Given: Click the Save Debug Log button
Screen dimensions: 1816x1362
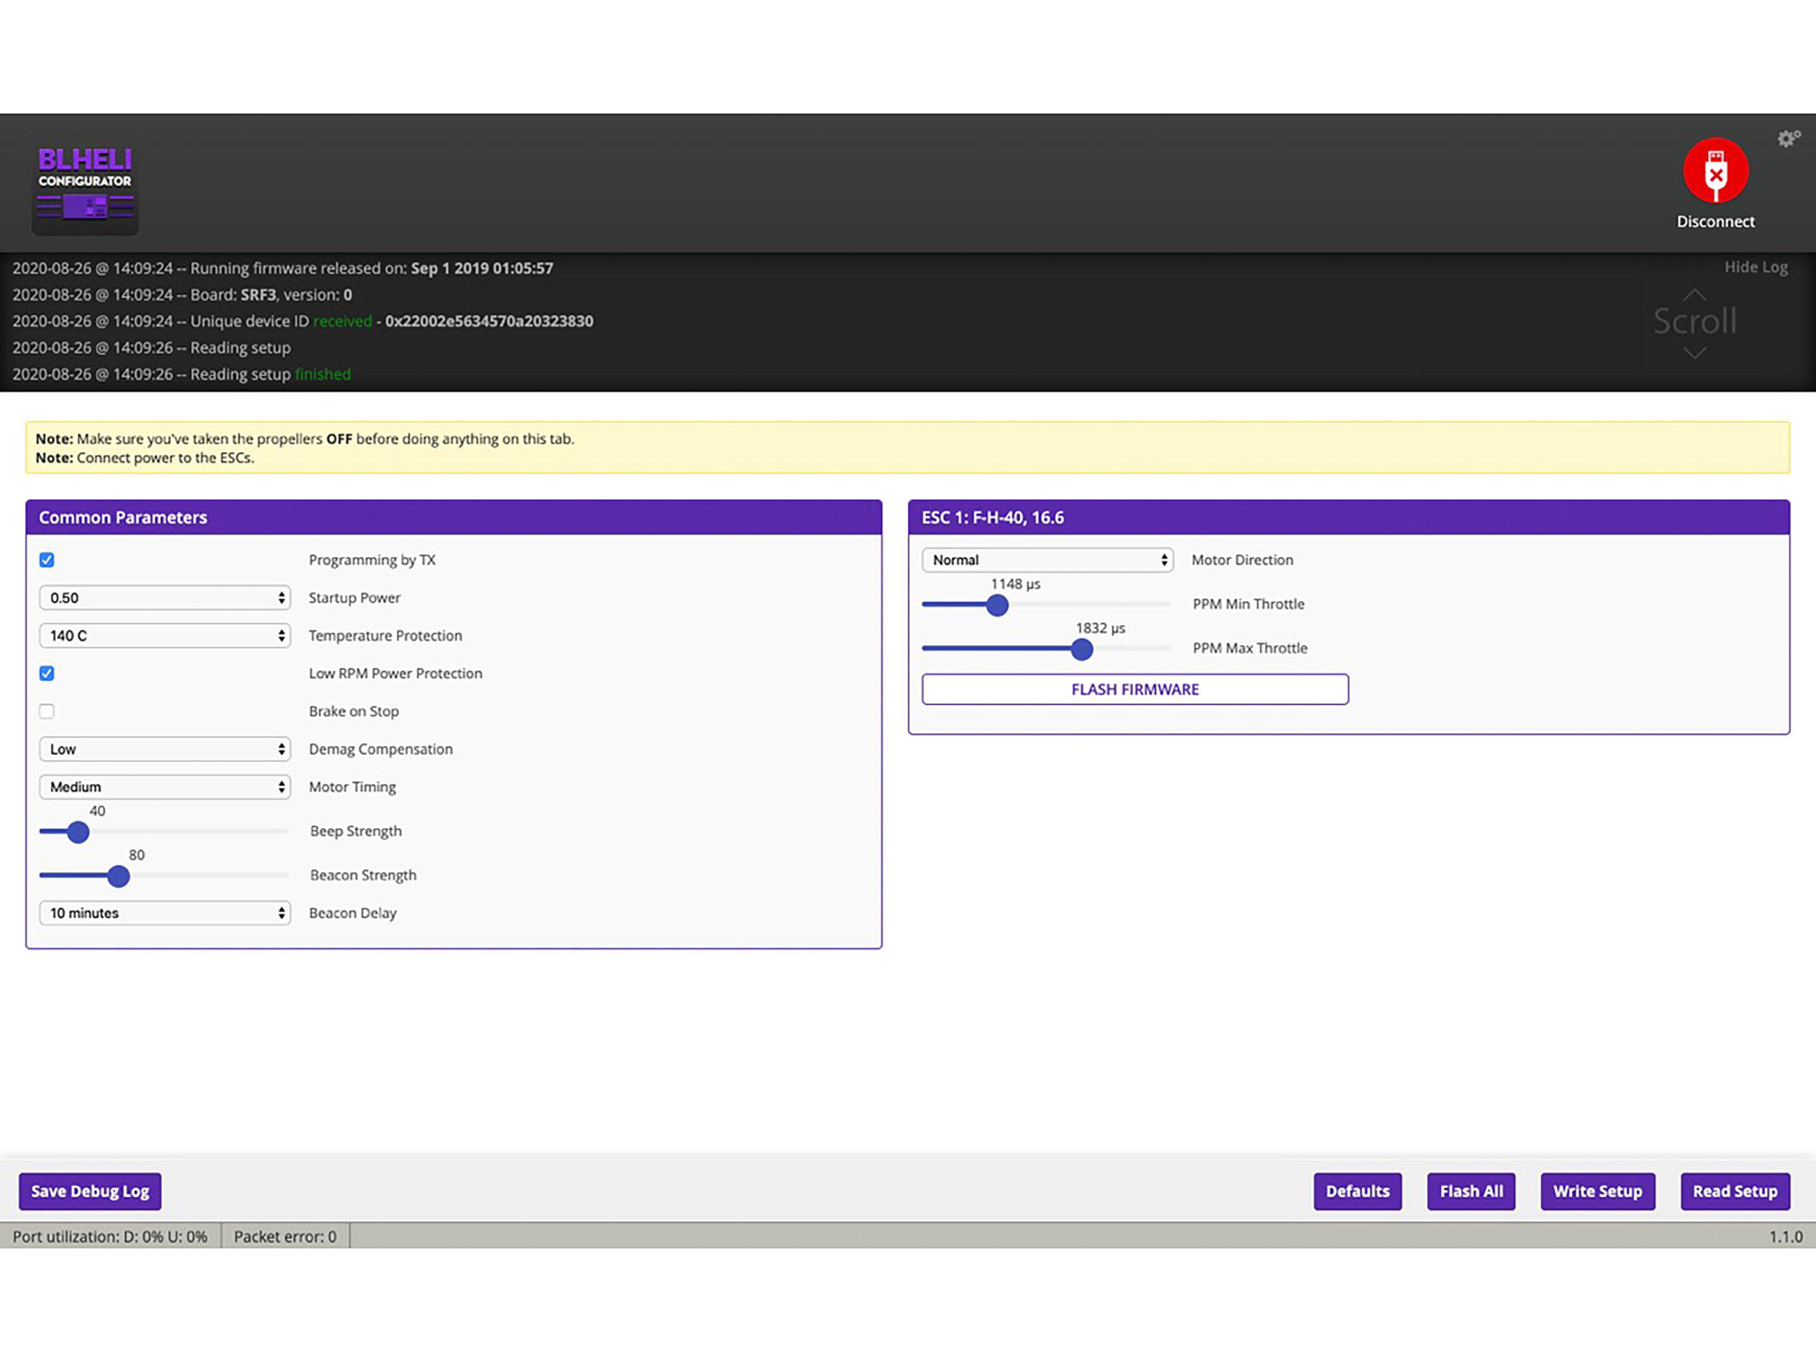Looking at the screenshot, I should coord(90,1191).
